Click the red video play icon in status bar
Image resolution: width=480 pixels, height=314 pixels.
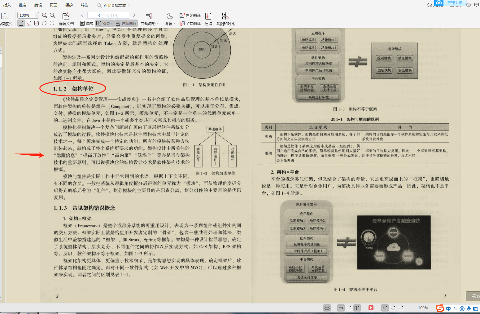point(371,308)
